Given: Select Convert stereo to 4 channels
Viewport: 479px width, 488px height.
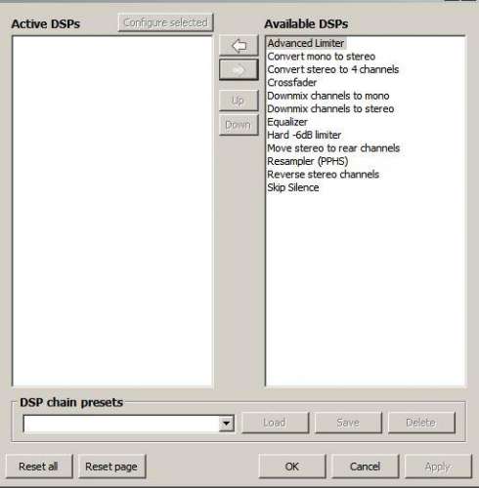Looking at the screenshot, I should coord(333,69).
